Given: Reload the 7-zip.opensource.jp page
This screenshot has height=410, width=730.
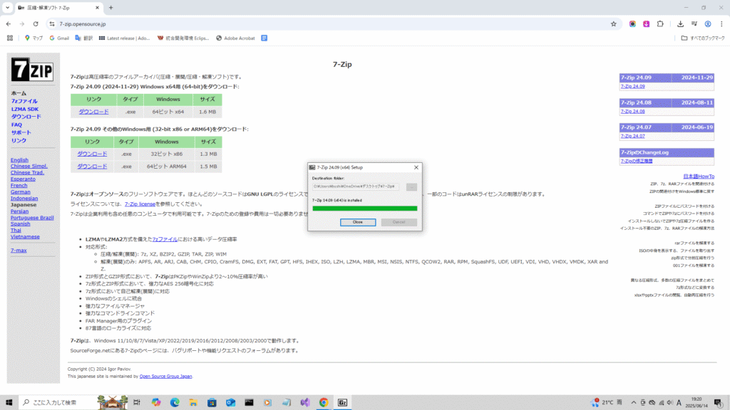Looking at the screenshot, I should (36, 23).
